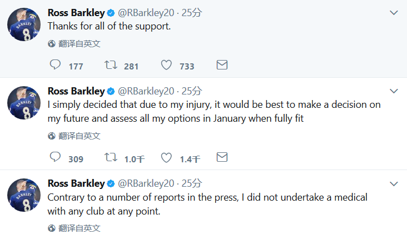This screenshot has height=239, width=407.
Task: Open the Ross Barkley avatar on the first tweet
Action: click(24, 24)
